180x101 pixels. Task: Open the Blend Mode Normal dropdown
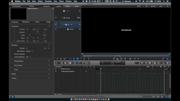[x=30, y=51]
